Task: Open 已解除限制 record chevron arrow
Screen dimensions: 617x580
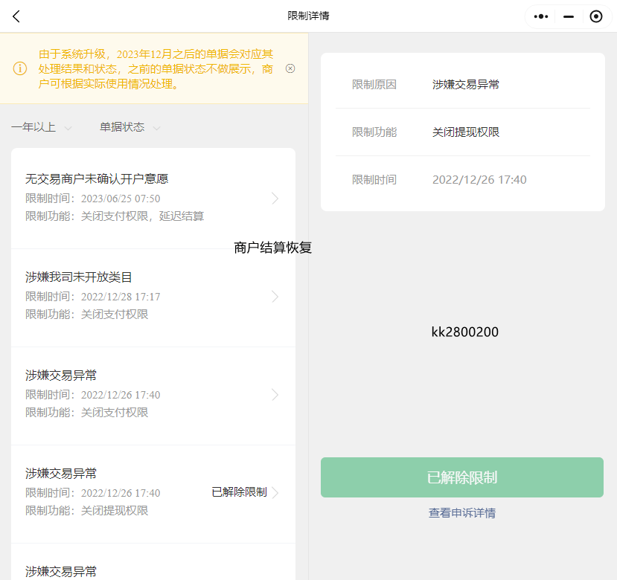Action: point(275,492)
